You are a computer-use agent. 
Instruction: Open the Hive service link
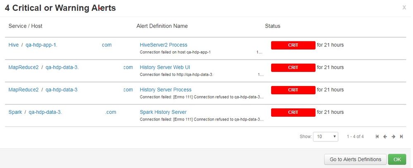pos(14,45)
